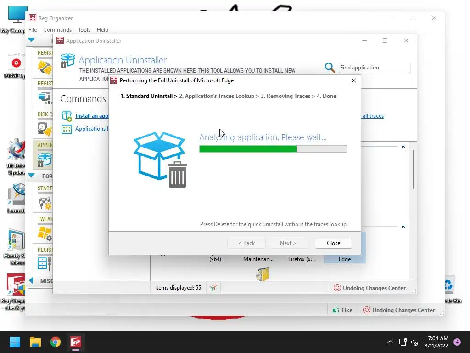Open the Registry optimization sidebar icon
This screenshot has width=470, height=353.
[45, 98]
